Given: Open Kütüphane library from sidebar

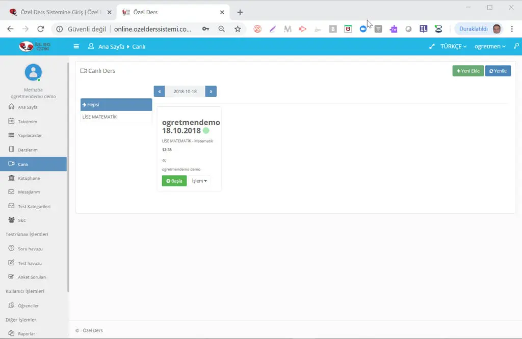Looking at the screenshot, I should (x=29, y=178).
